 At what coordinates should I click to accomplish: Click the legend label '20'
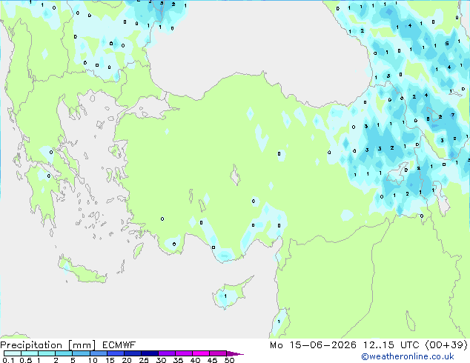point(127,360)
